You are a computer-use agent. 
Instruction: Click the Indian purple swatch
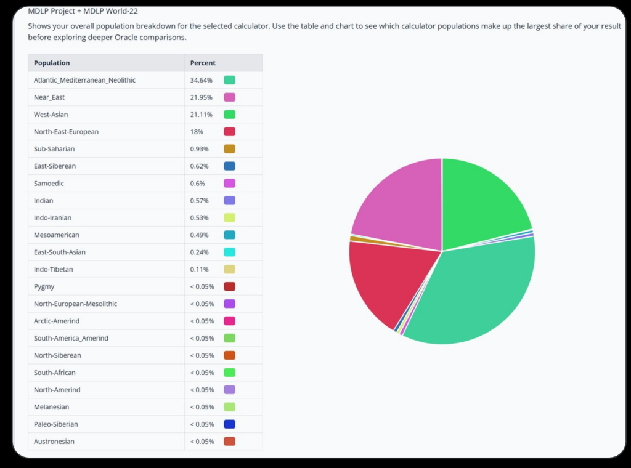point(229,201)
